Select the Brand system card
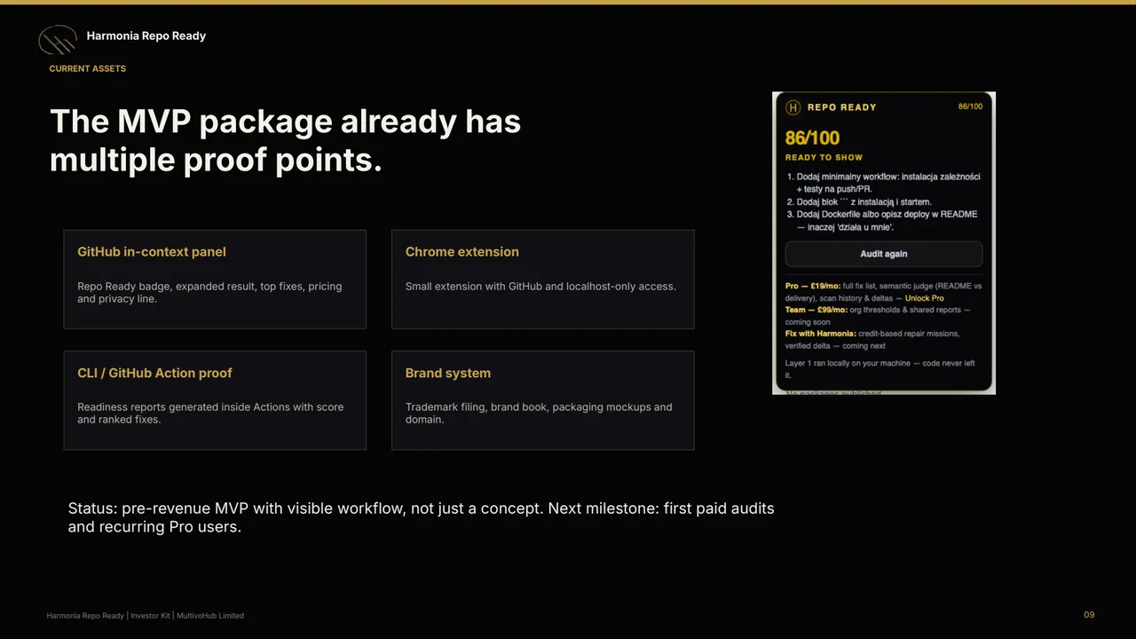 [543, 400]
